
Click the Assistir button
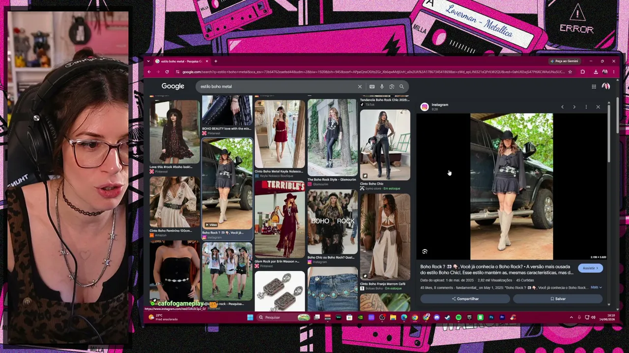click(x=590, y=268)
